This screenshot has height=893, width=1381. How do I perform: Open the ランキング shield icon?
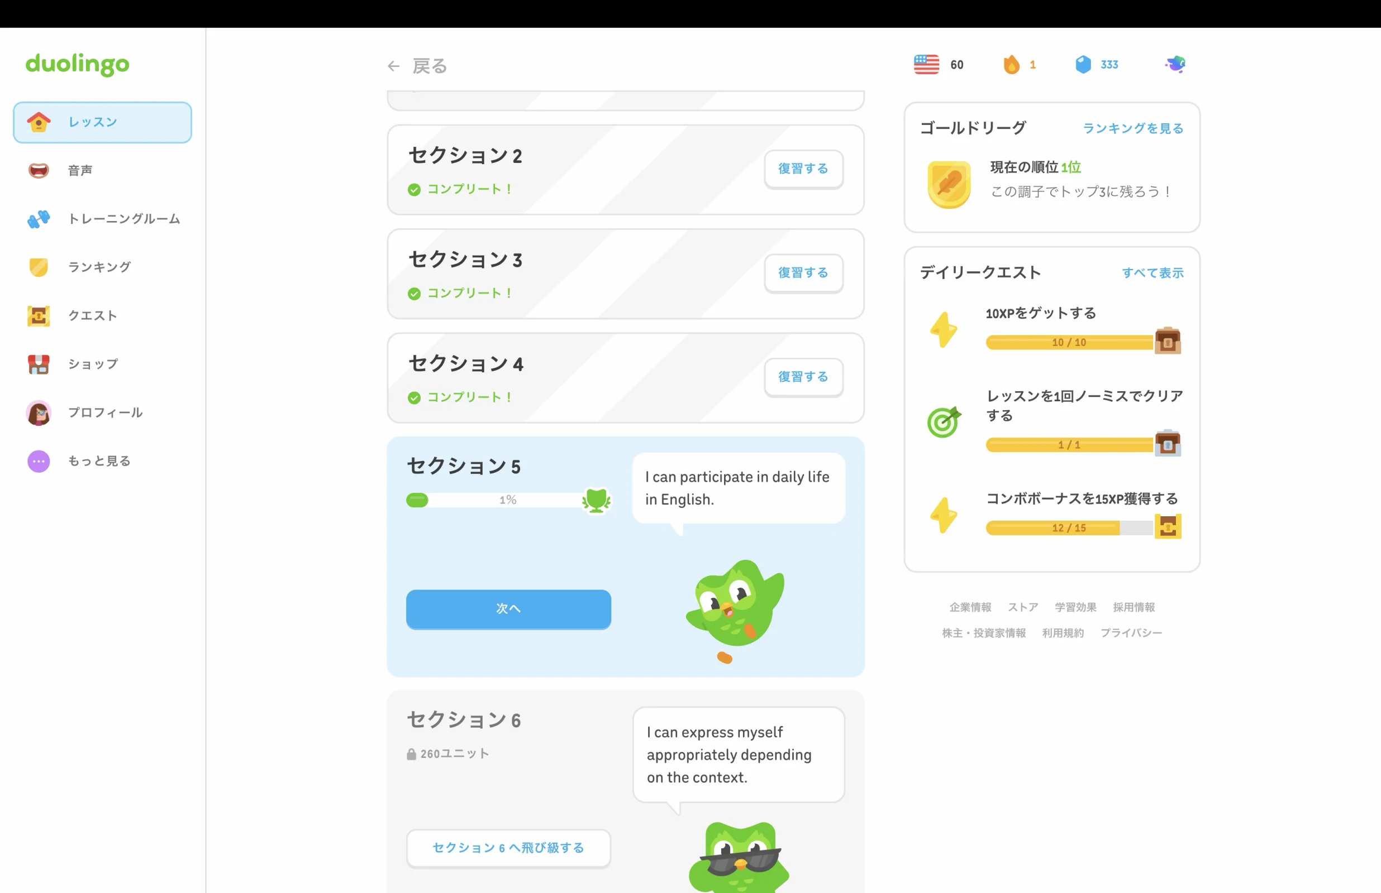tap(39, 267)
